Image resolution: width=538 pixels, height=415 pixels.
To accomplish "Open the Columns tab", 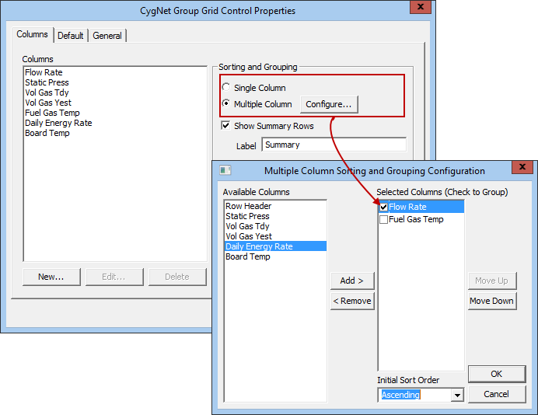I will point(32,34).
